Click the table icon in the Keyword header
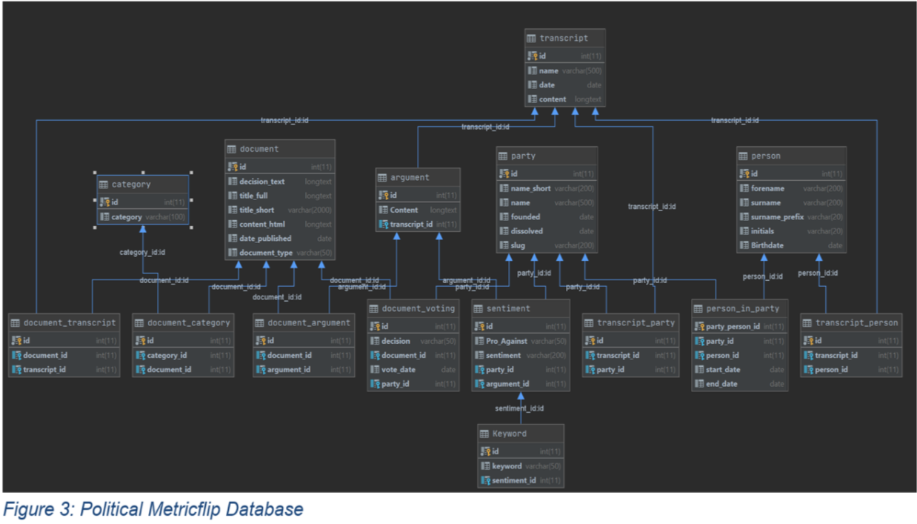 tap(484, 434)
